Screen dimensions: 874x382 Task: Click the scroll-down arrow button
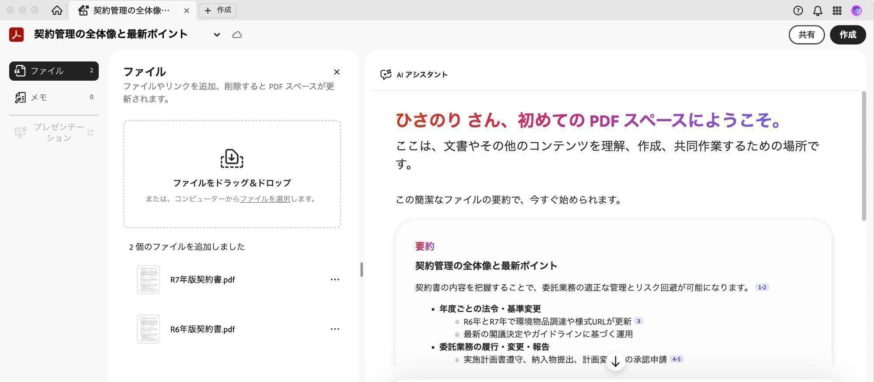615,362
